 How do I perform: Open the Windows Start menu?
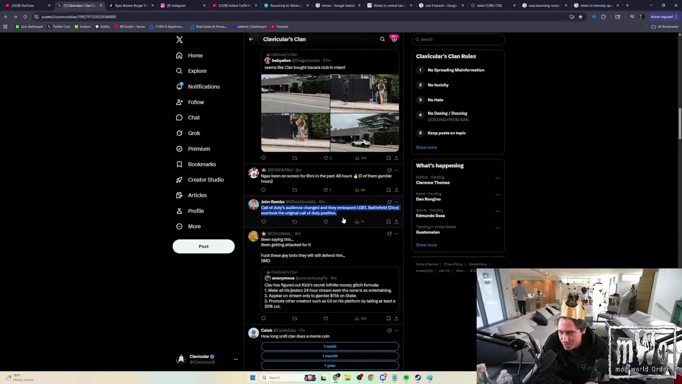253,378
